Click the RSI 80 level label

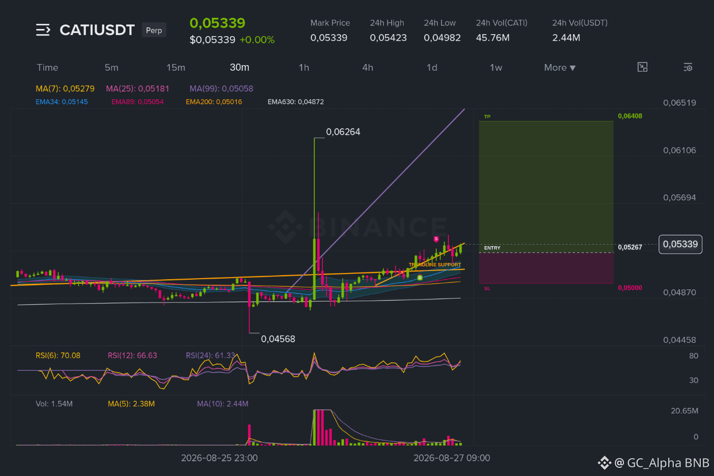click(694, 356)
